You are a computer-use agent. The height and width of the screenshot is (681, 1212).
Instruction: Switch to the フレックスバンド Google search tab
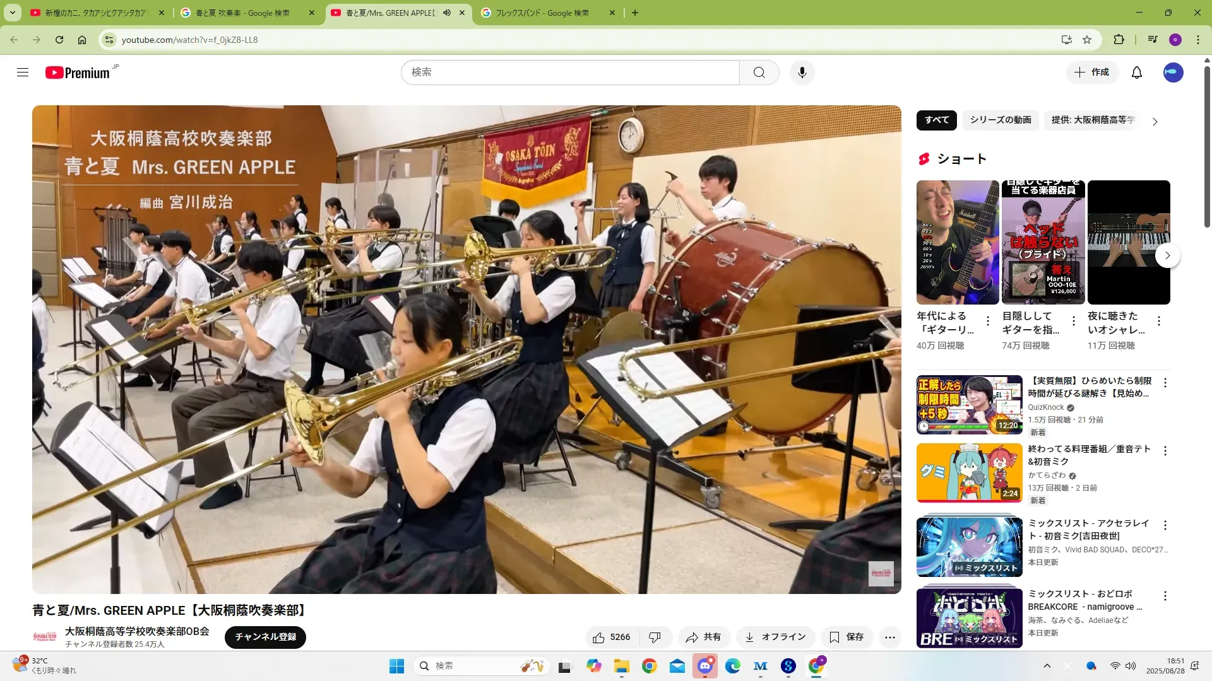543,13
